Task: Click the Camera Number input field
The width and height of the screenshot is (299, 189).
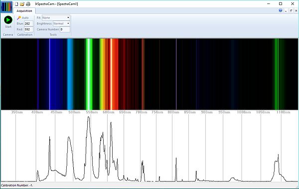Action: [x=65, y=29]
